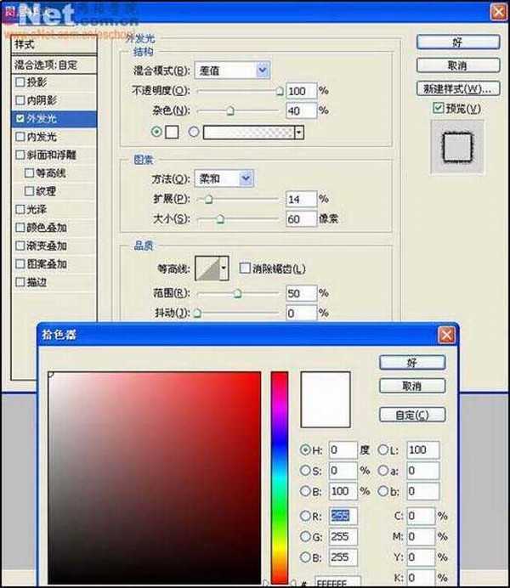Click the style preview thumbnail
This screenshot has height=588, width=510.
click(x=457, y=148)
